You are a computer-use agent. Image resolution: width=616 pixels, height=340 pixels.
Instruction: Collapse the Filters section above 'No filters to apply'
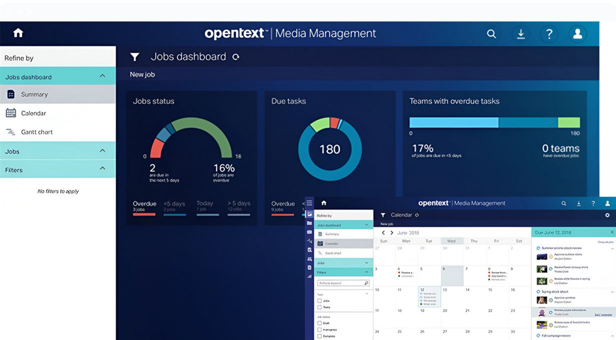coord(102,168)
